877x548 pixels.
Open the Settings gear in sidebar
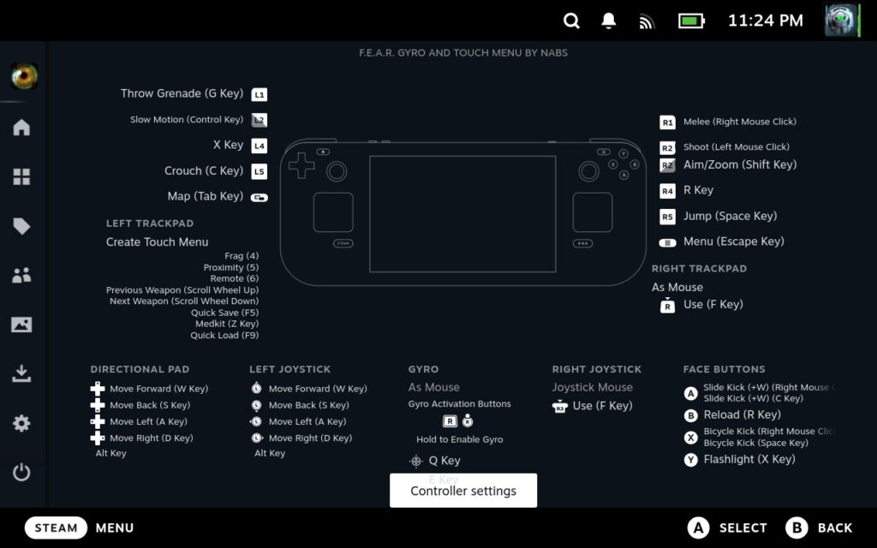point(21,423)
